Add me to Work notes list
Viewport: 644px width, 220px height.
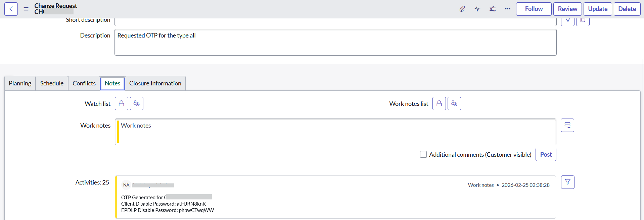tap(454, 103)
